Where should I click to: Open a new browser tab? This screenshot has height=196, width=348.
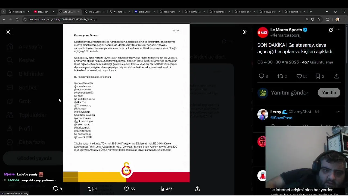(x=311, y=12)
